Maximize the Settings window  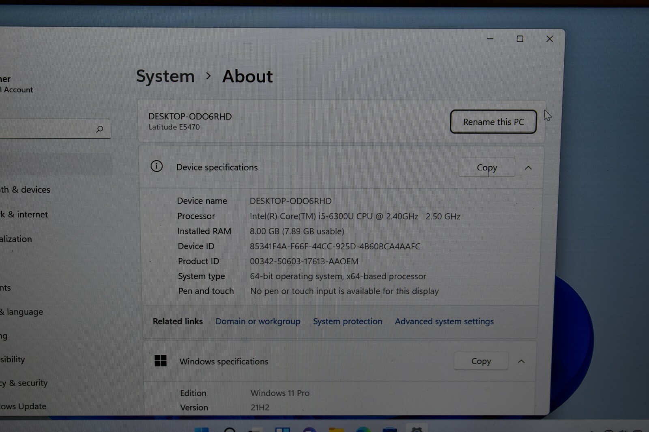(x=520, y=39)
